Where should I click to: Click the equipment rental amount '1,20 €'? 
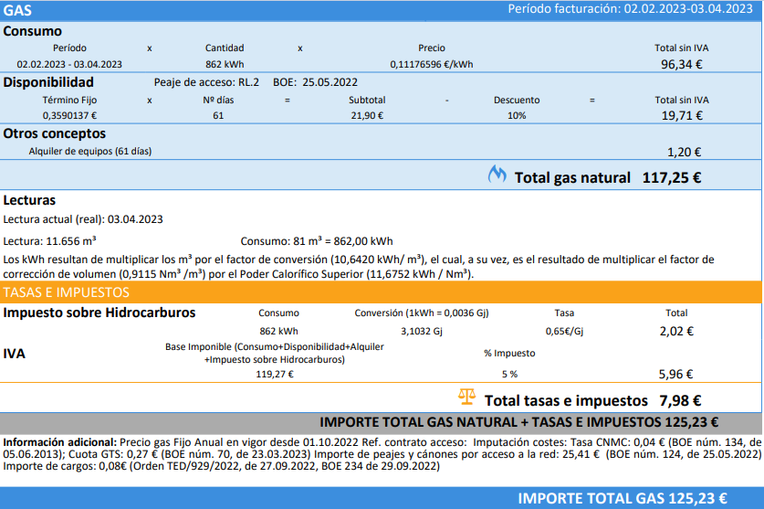click(x=684, y=153)
